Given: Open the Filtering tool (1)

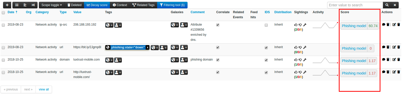Looking at the screenshot, I should 172,5.
